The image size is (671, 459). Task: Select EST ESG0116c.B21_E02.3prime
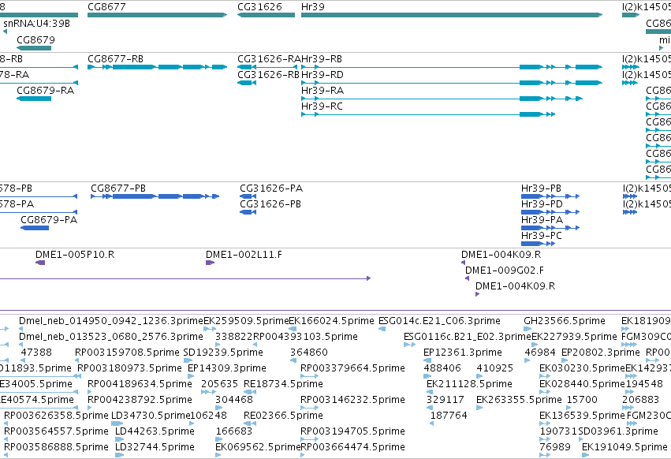pos(468,337)
